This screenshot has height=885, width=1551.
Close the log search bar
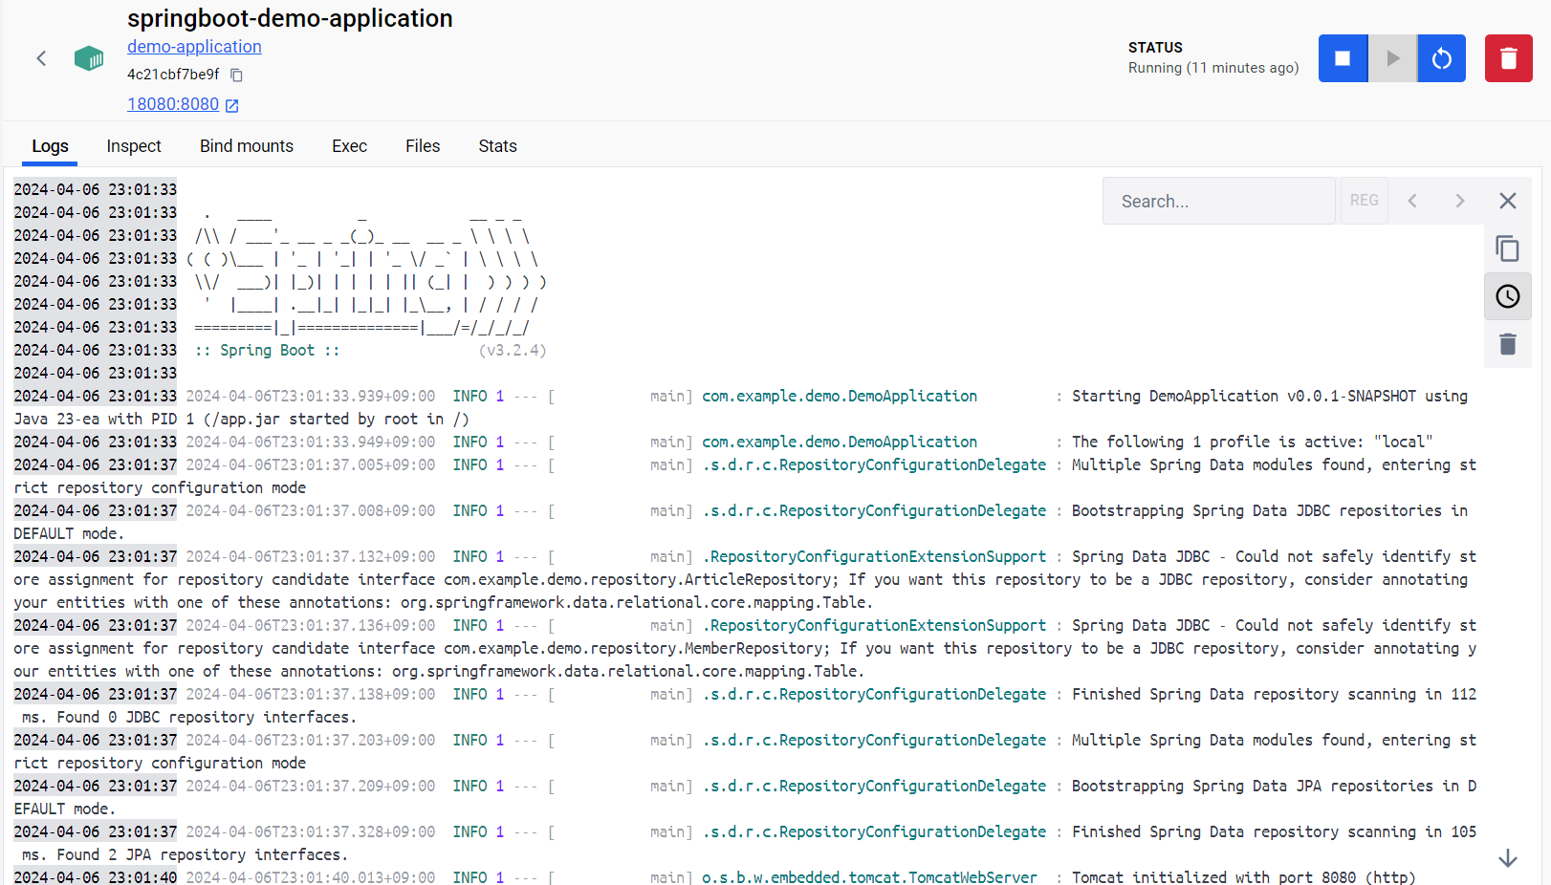click(x=1508, y=201)
